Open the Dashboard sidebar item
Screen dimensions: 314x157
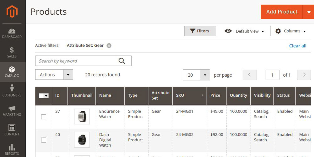click(x=12, y=33)
